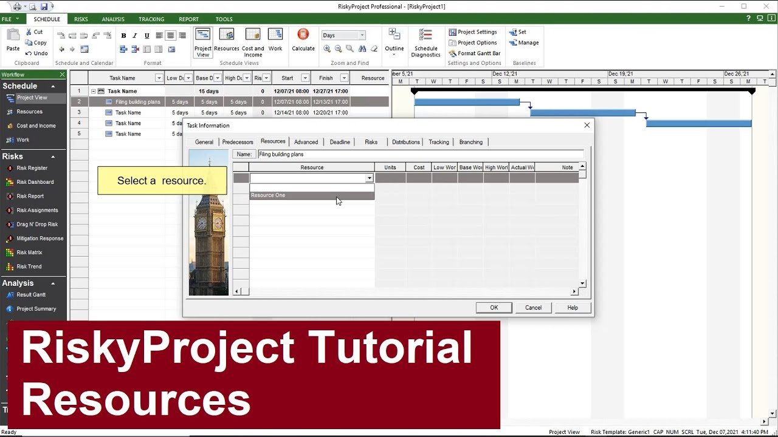Click OK in Task Information dialog
Screen dimensions: 778x437
[x=494, y=308]
